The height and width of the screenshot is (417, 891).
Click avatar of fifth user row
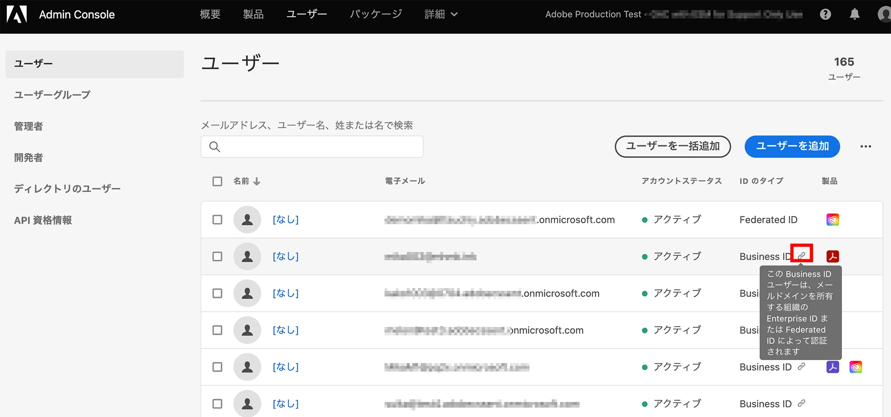pos(247,367)
